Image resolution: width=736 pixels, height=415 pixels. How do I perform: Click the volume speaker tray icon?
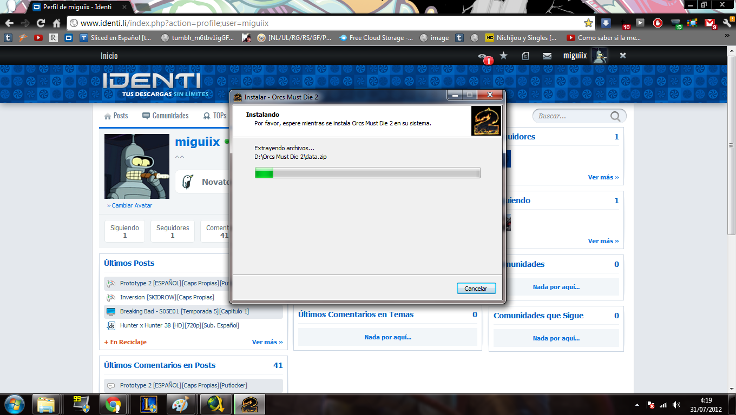coord(676,404)
